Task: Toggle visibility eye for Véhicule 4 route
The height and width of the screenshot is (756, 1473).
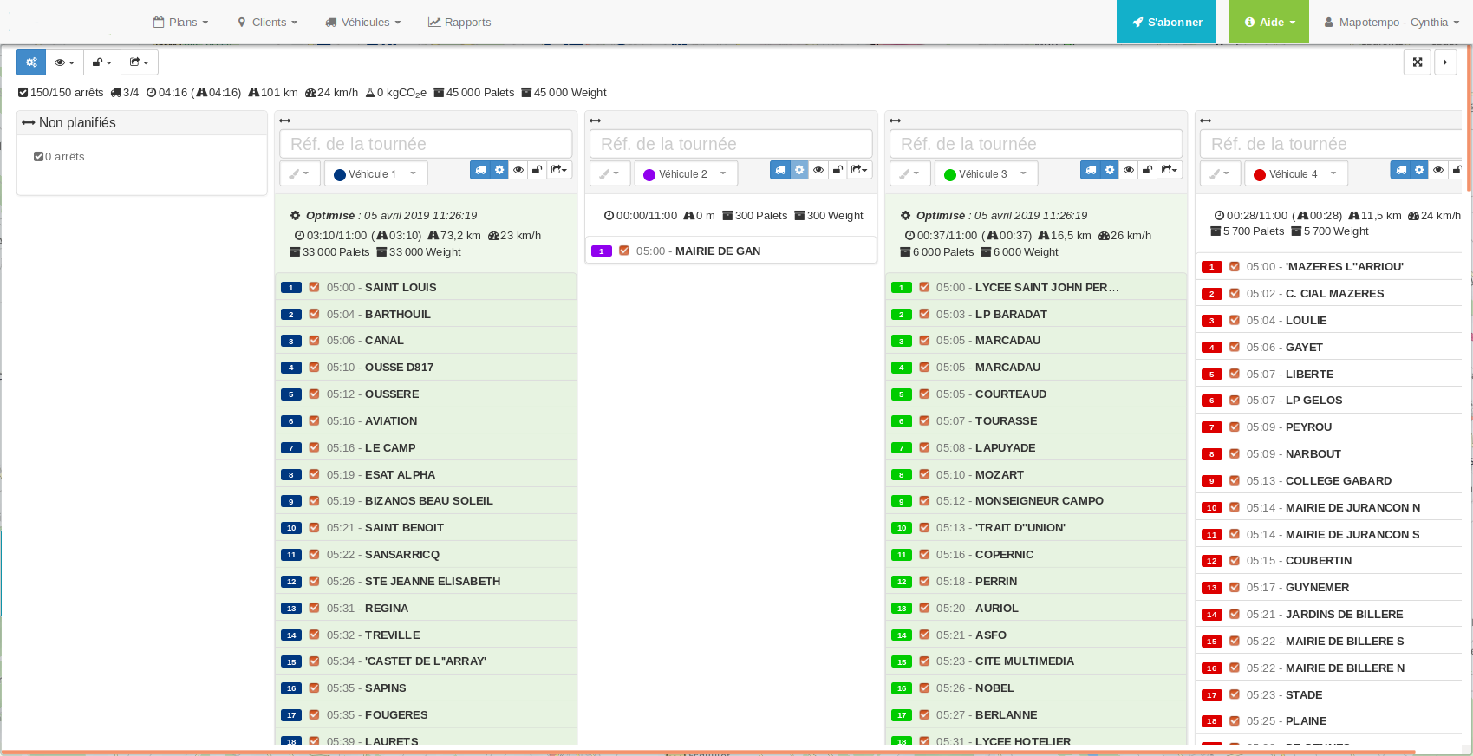Action: pyautogui.click(x=1439, y=170)
